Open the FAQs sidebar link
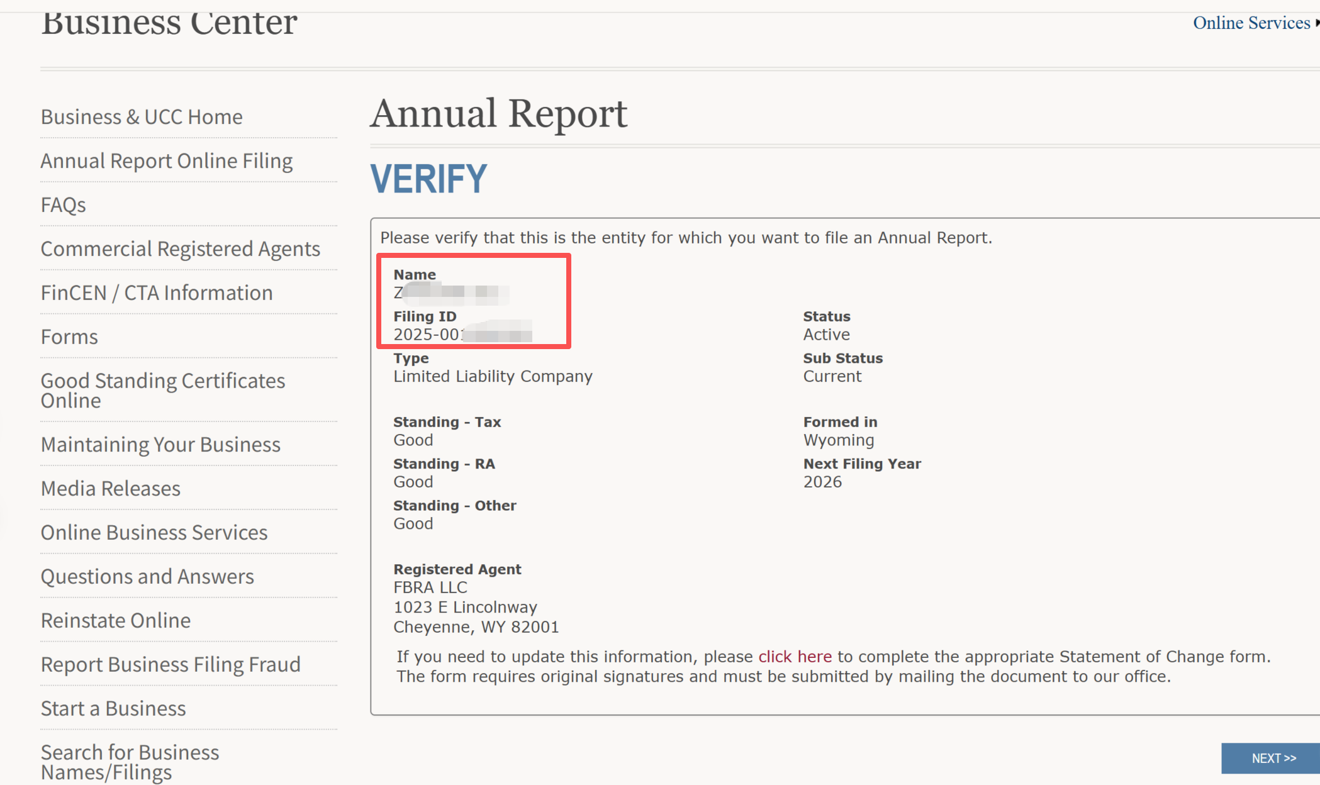 pyautogui.click(x=63, y=205)
